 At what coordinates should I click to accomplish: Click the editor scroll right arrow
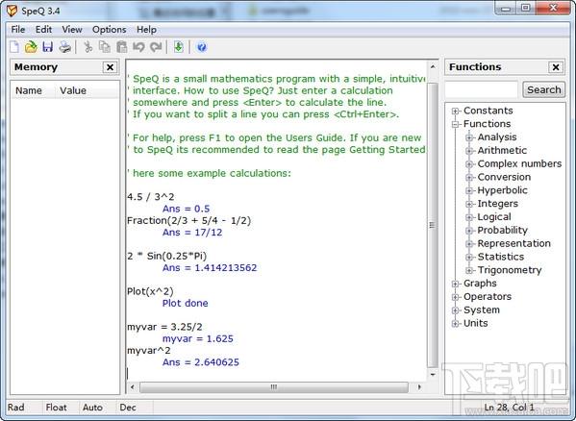point(419,386)
